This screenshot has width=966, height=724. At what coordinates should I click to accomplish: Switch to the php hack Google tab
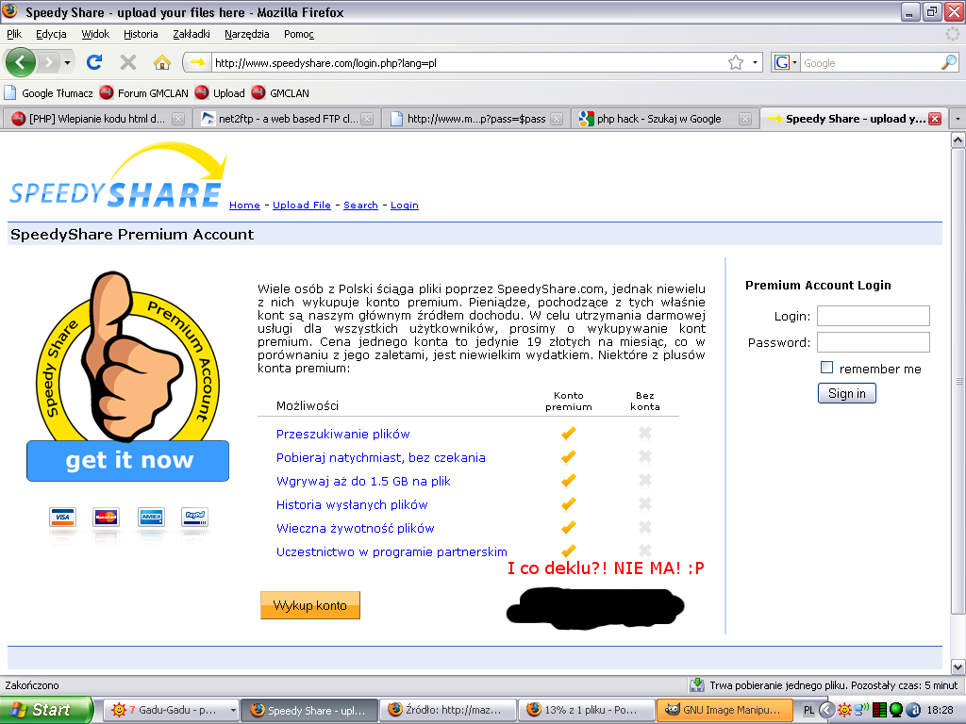point(658,119)
